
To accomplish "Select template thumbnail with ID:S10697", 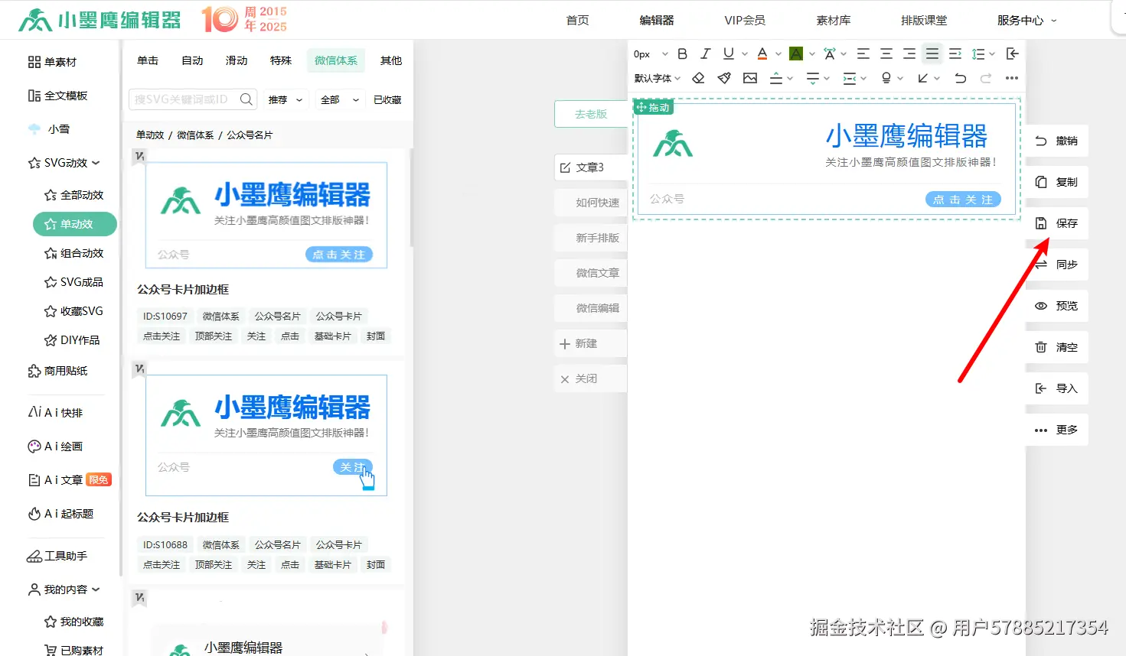I will (266, 215).
